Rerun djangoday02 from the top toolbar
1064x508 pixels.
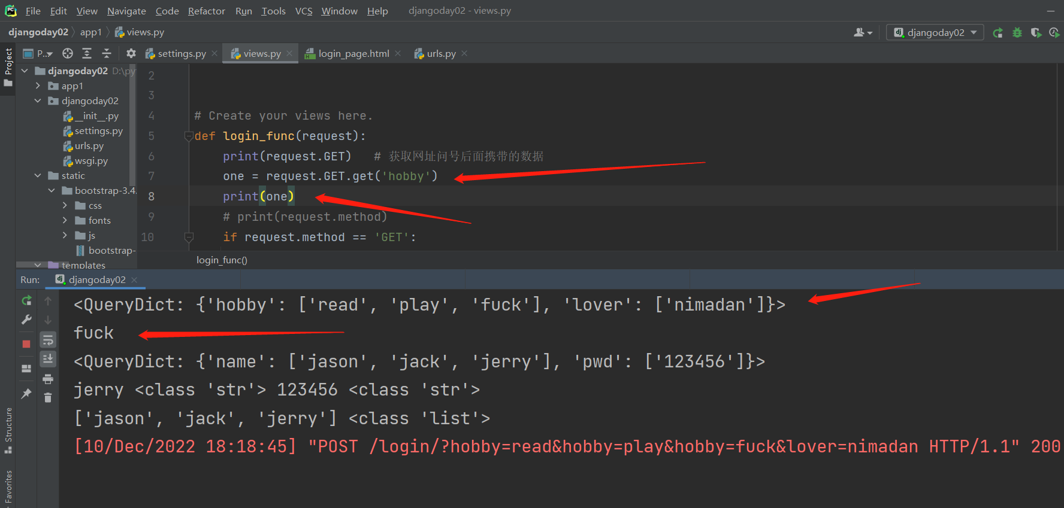pyautogui.click(x=997, y=33)
